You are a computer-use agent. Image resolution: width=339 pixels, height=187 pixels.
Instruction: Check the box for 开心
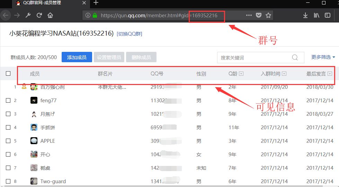pos(8,154)
